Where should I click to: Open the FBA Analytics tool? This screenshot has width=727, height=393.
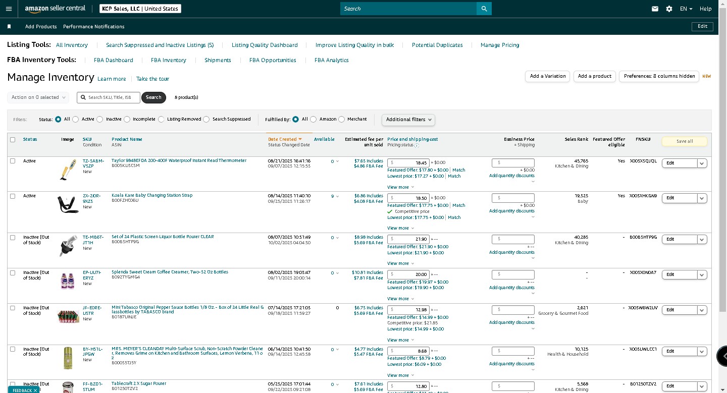[x=332, y=60]
